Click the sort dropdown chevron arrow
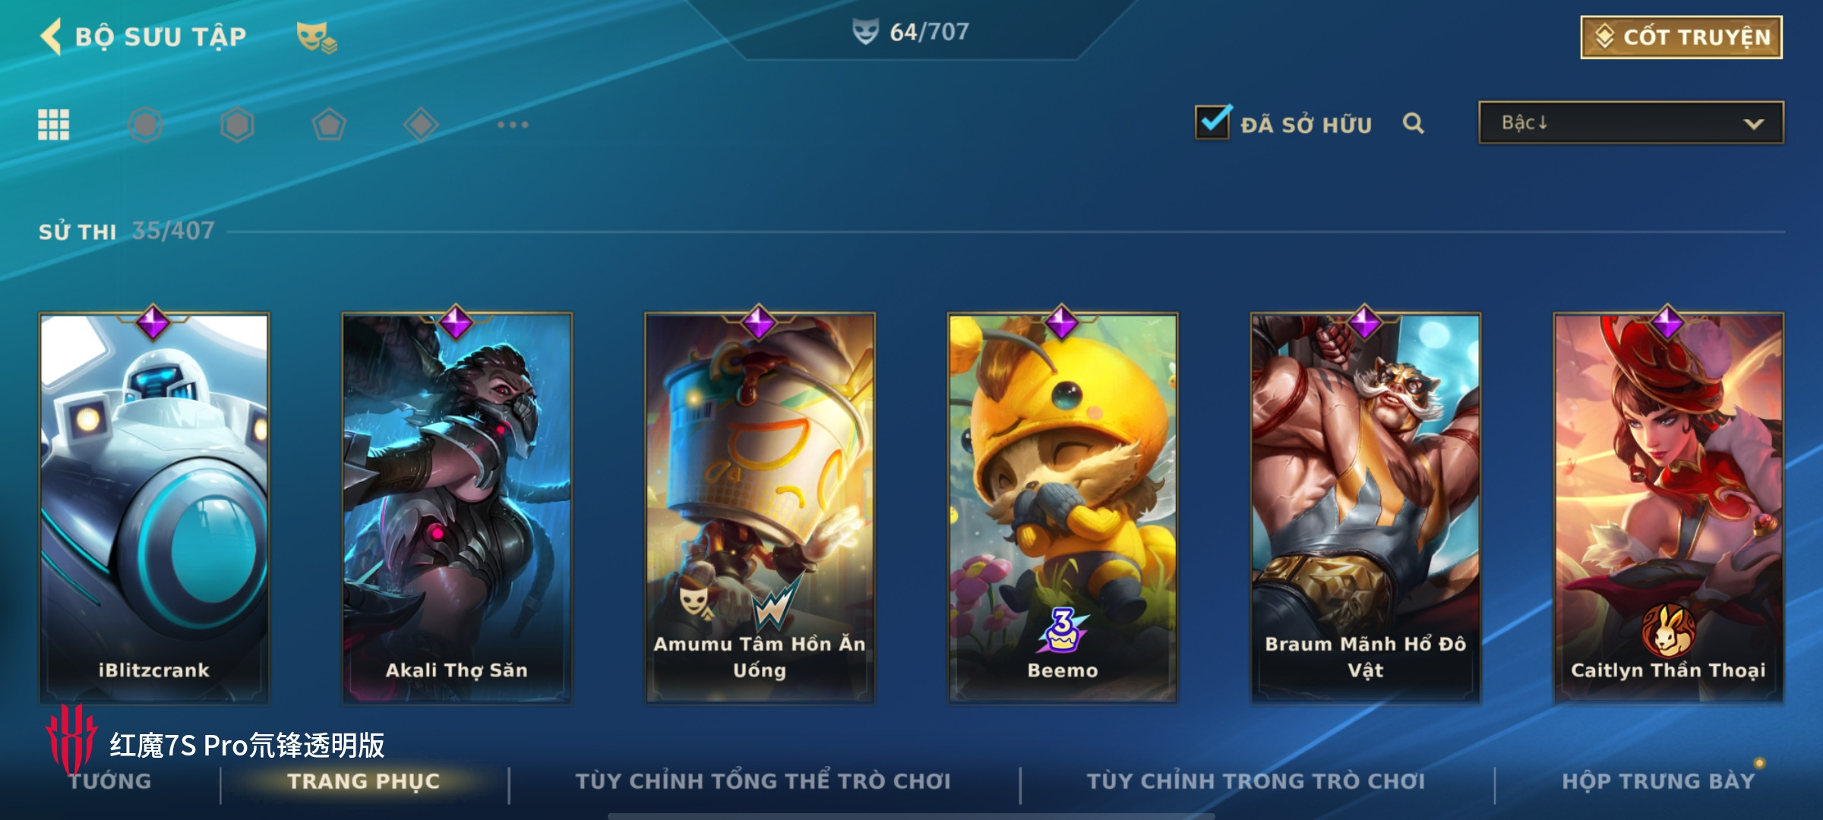This screenshot has width=1823, height=820. 1753,124
